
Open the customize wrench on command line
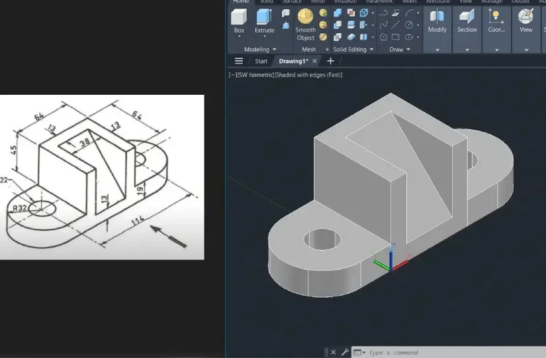point(345,352)
